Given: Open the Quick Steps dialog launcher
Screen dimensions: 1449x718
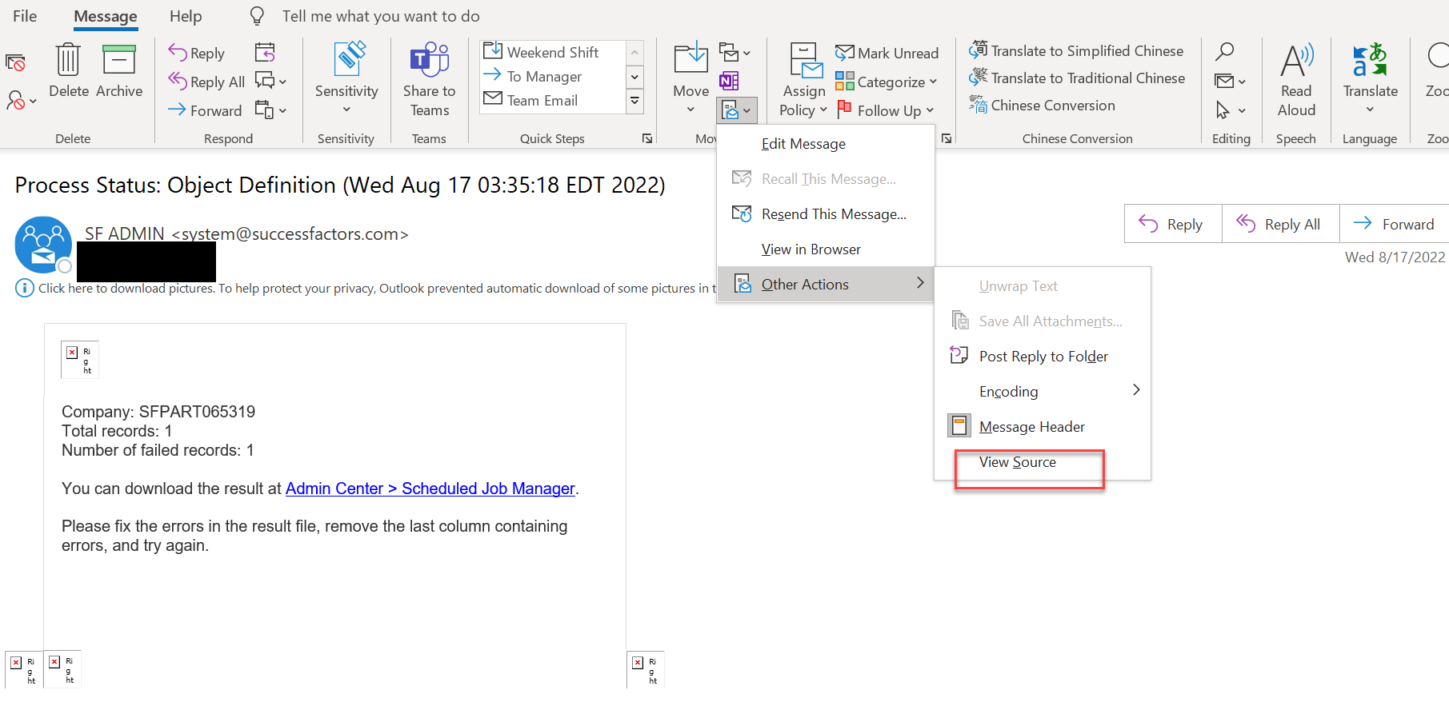Looking at the screenshot, I should (646, 138).
